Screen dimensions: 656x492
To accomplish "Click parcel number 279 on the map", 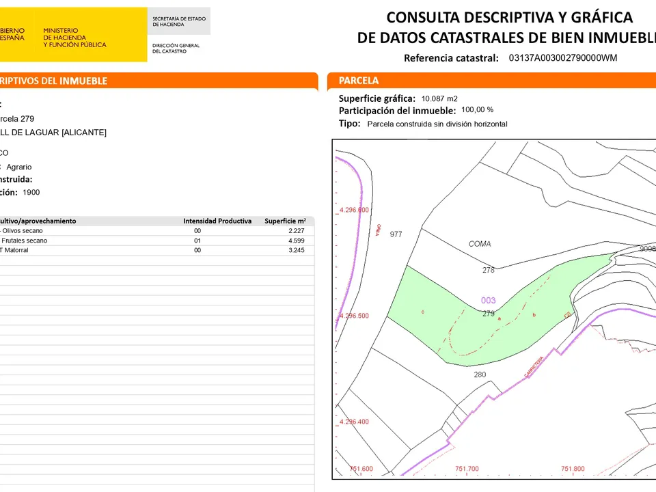I will tap(488, 314).
